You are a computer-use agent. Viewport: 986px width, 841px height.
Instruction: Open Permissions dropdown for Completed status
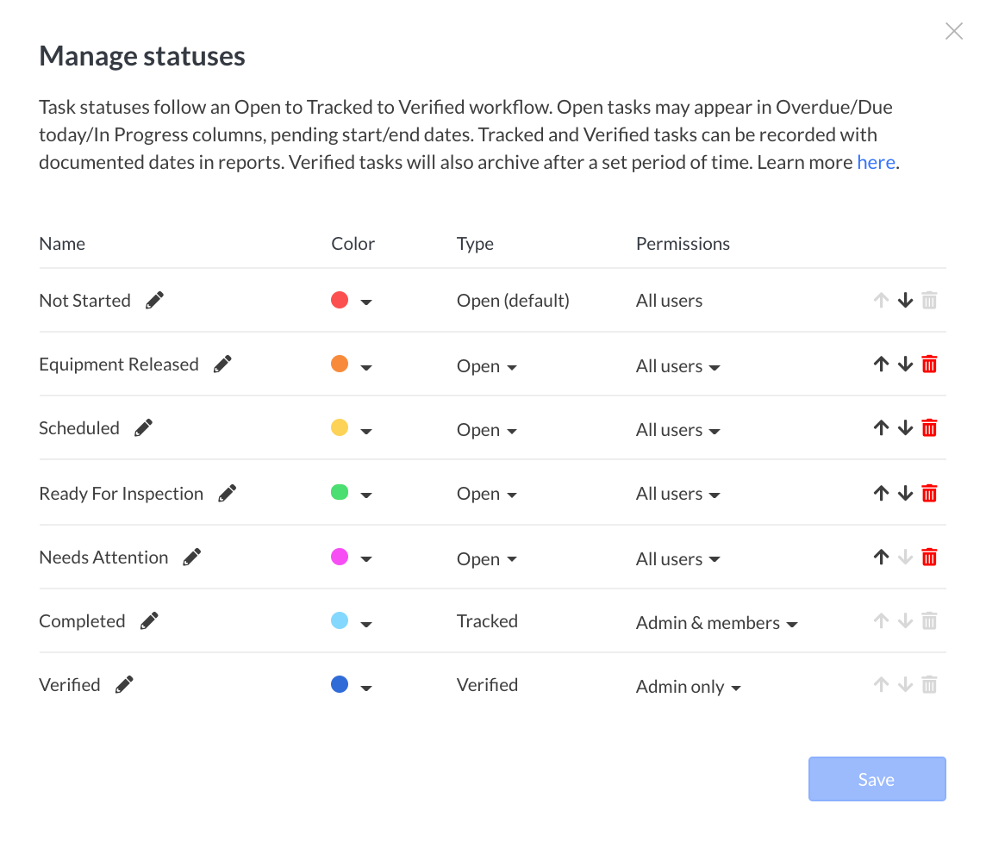716,623
